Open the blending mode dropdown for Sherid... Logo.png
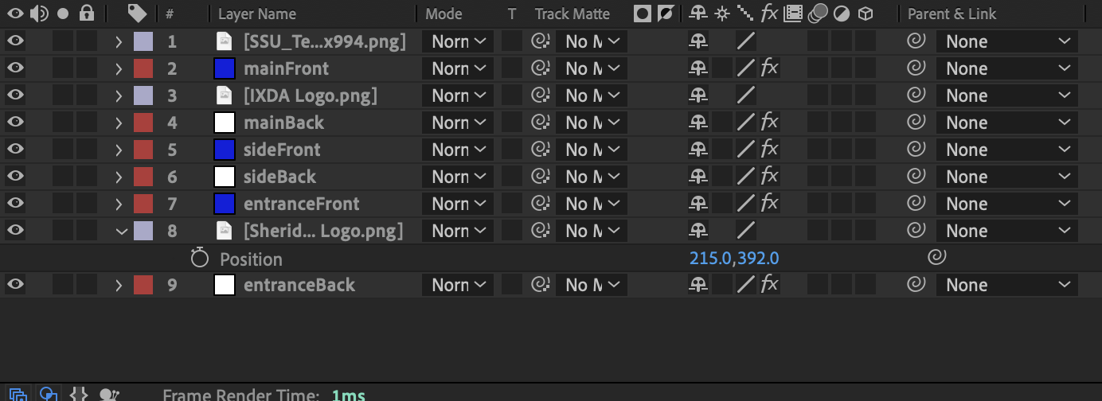 click(458, 231)
